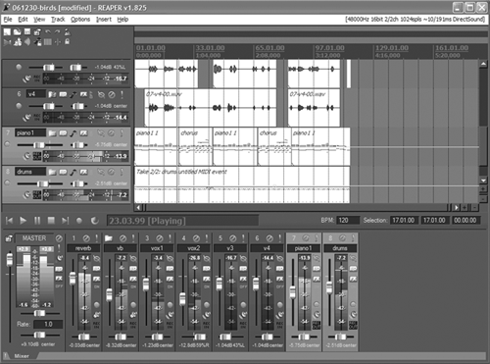This screenshot has width=490, height=364.
Task: Toggle the lock icon in toolbar
Action: (x=67, y=41)
